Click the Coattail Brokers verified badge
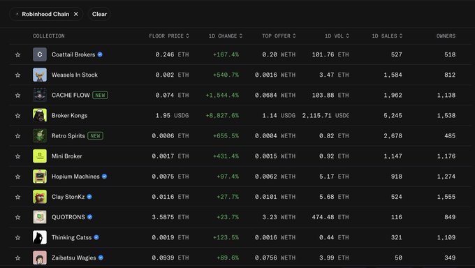Screen dimensions: 475x268 click(100, 54)
